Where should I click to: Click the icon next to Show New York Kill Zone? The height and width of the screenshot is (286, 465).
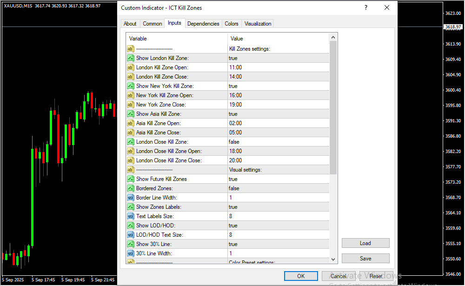(130, 86)
